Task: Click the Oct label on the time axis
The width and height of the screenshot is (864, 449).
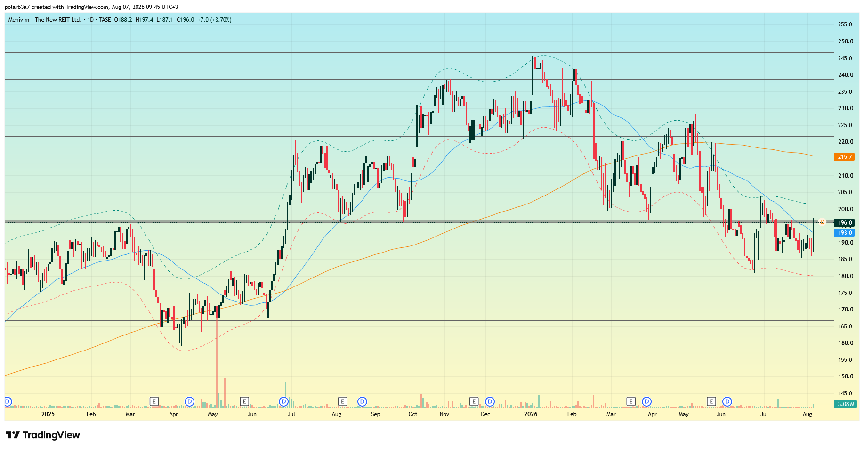Action: tap(413, 414)
